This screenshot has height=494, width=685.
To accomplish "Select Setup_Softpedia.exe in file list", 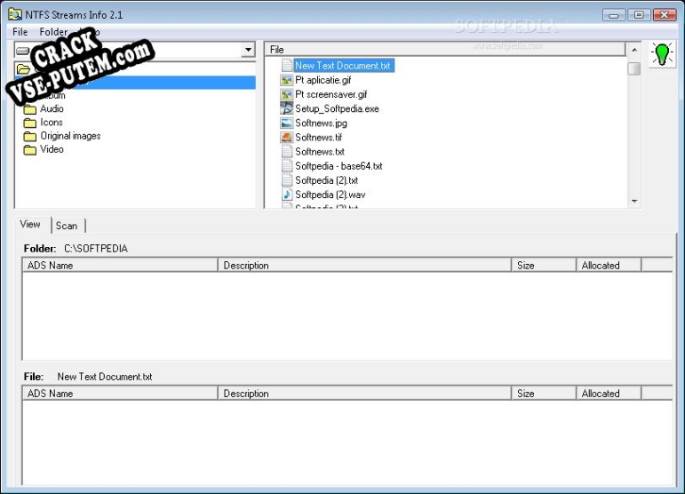I will click(x=337, y=108).
